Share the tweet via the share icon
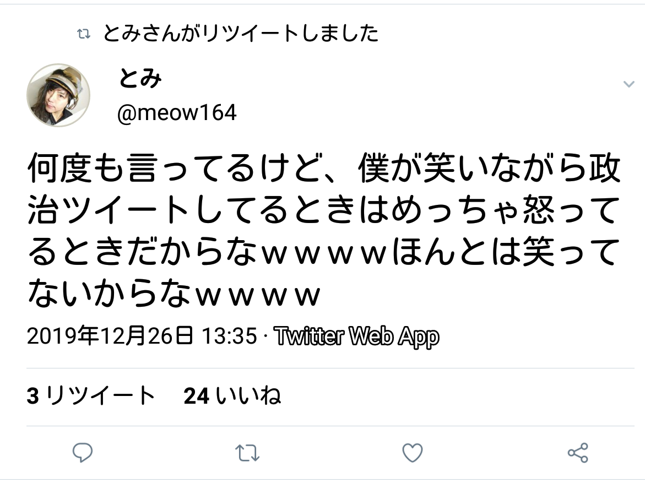Screen dimensions: 645x483 point(578,453)
